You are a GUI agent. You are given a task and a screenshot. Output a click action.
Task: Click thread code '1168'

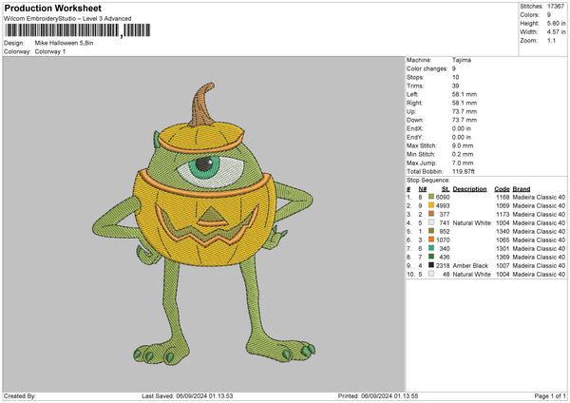(503, 197)
